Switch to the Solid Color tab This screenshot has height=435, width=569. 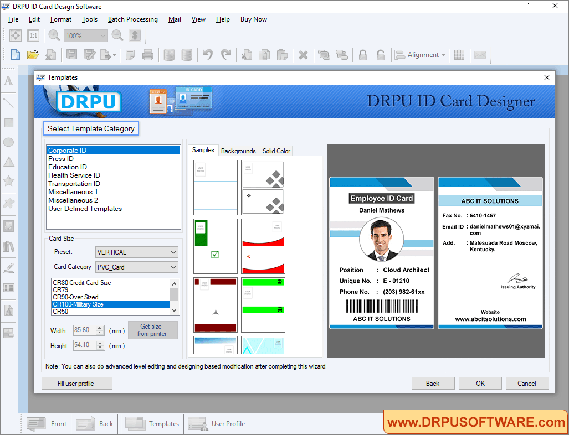[276, 151]
